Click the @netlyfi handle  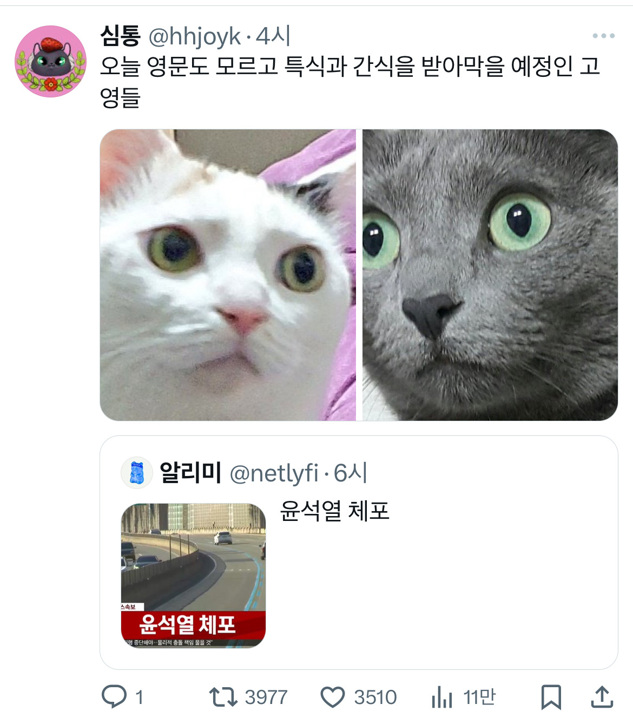(274, 473)
